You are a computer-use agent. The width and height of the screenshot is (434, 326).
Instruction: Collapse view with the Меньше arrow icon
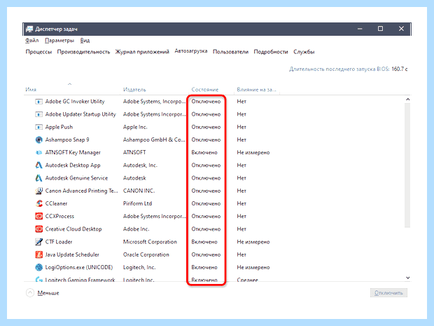coord(30,293)
